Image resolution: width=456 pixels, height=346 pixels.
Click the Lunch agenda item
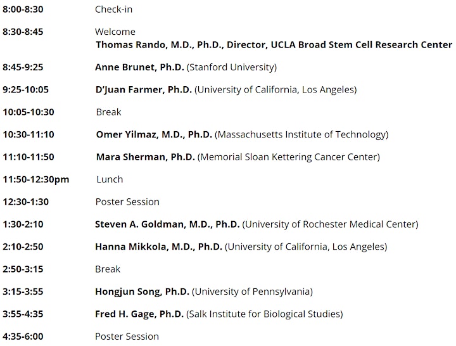pyautogui.click(x=110, y=179)
